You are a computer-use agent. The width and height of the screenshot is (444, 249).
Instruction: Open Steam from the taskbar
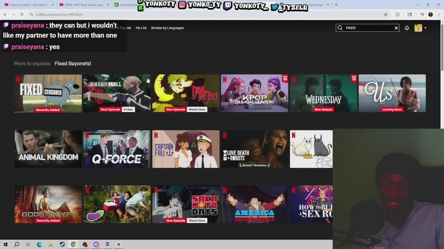(x=62, y=245)
